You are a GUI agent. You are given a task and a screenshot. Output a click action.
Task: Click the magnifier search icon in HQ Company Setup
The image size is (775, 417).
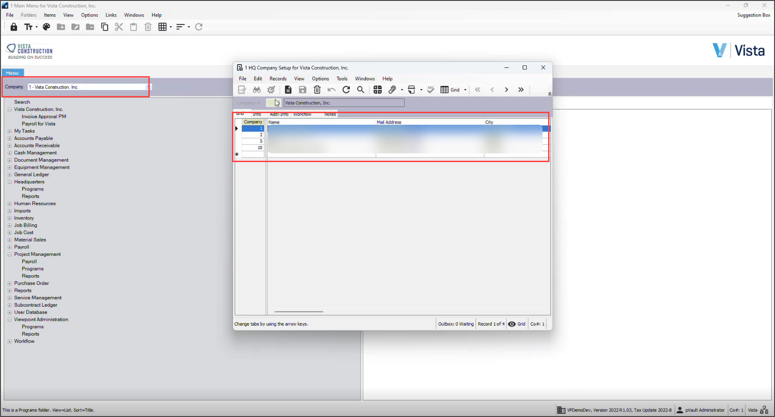[360, 90]
